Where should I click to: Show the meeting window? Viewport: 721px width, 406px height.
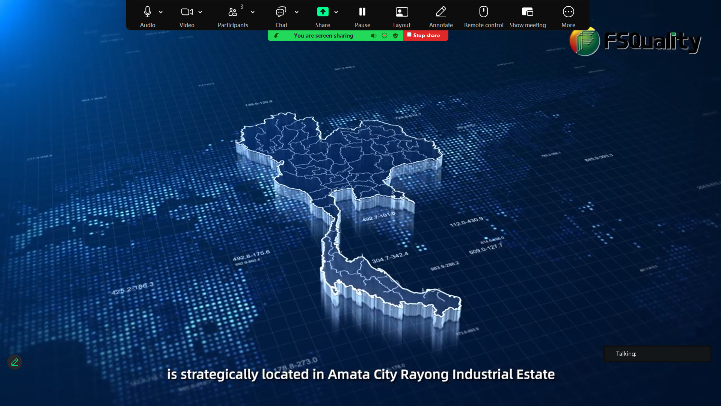pyautogui.click(x=527, y=12)
